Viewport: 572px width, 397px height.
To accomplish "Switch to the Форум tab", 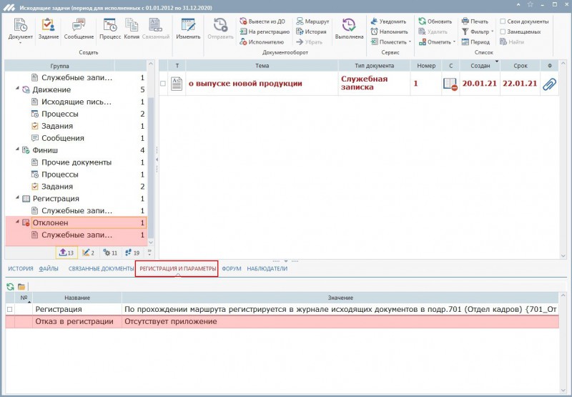I will (231, 268).
